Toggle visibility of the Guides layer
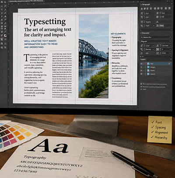The width and height of the screenshot is (175, 178). click(x=141, y=70)
